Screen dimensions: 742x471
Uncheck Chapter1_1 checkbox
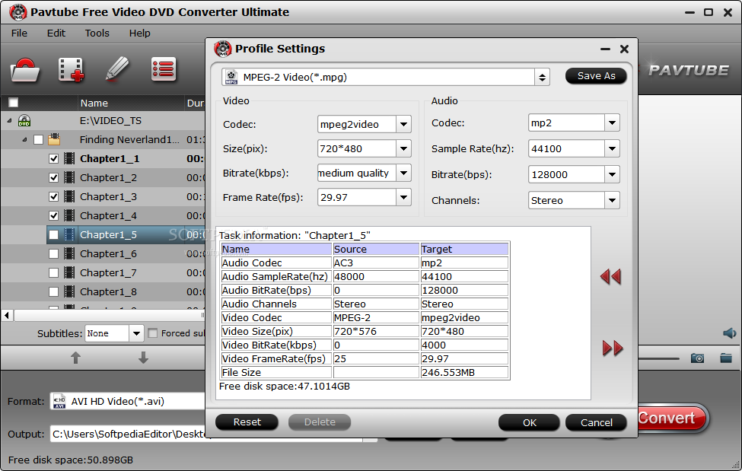pyautogui.click(x=53, y=158)
